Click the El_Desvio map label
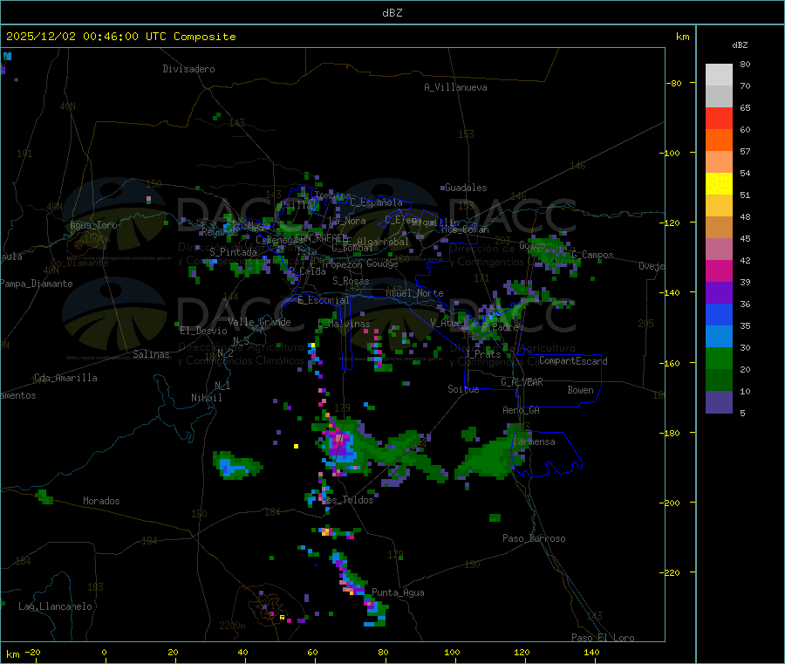This screenshot has height=664, width=785. (x=204, y=331)
